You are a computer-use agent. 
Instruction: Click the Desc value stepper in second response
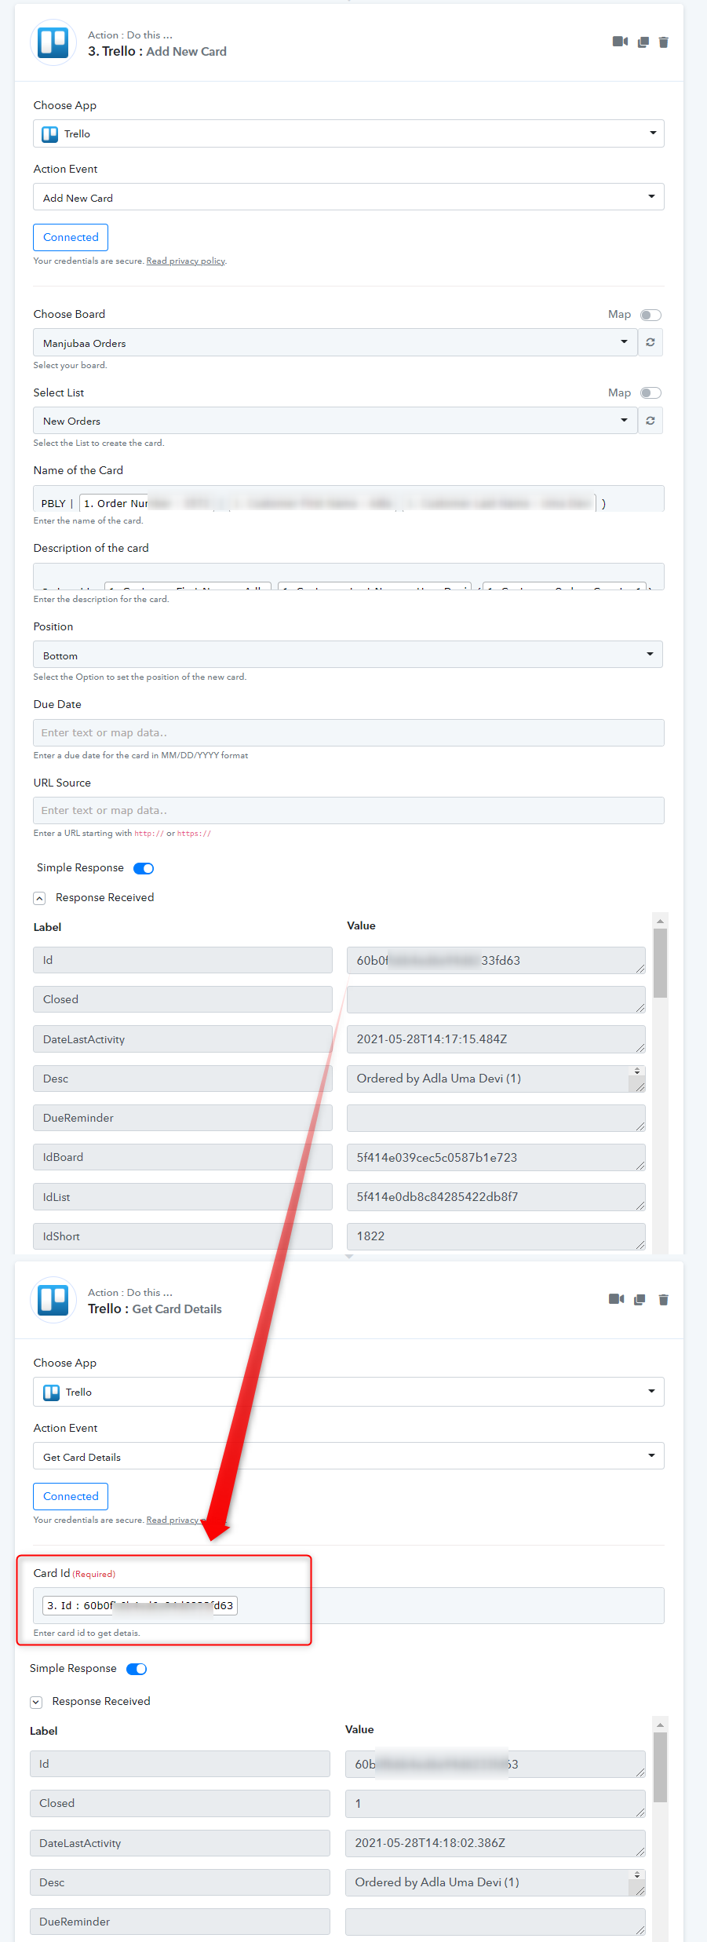637,1874
